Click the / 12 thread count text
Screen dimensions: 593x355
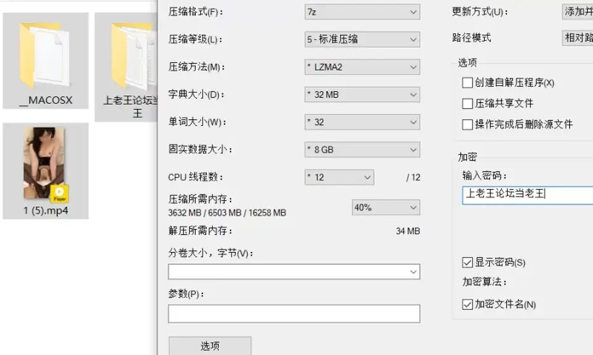coord(413,177)
